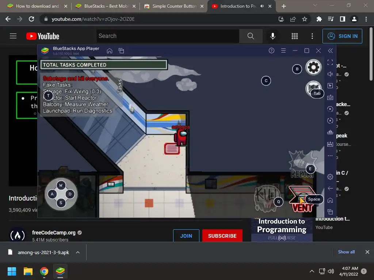Viewport: 374px width, 280px height.
Task: Open BlueStacks hamburger menu
Action: point(283,50)
